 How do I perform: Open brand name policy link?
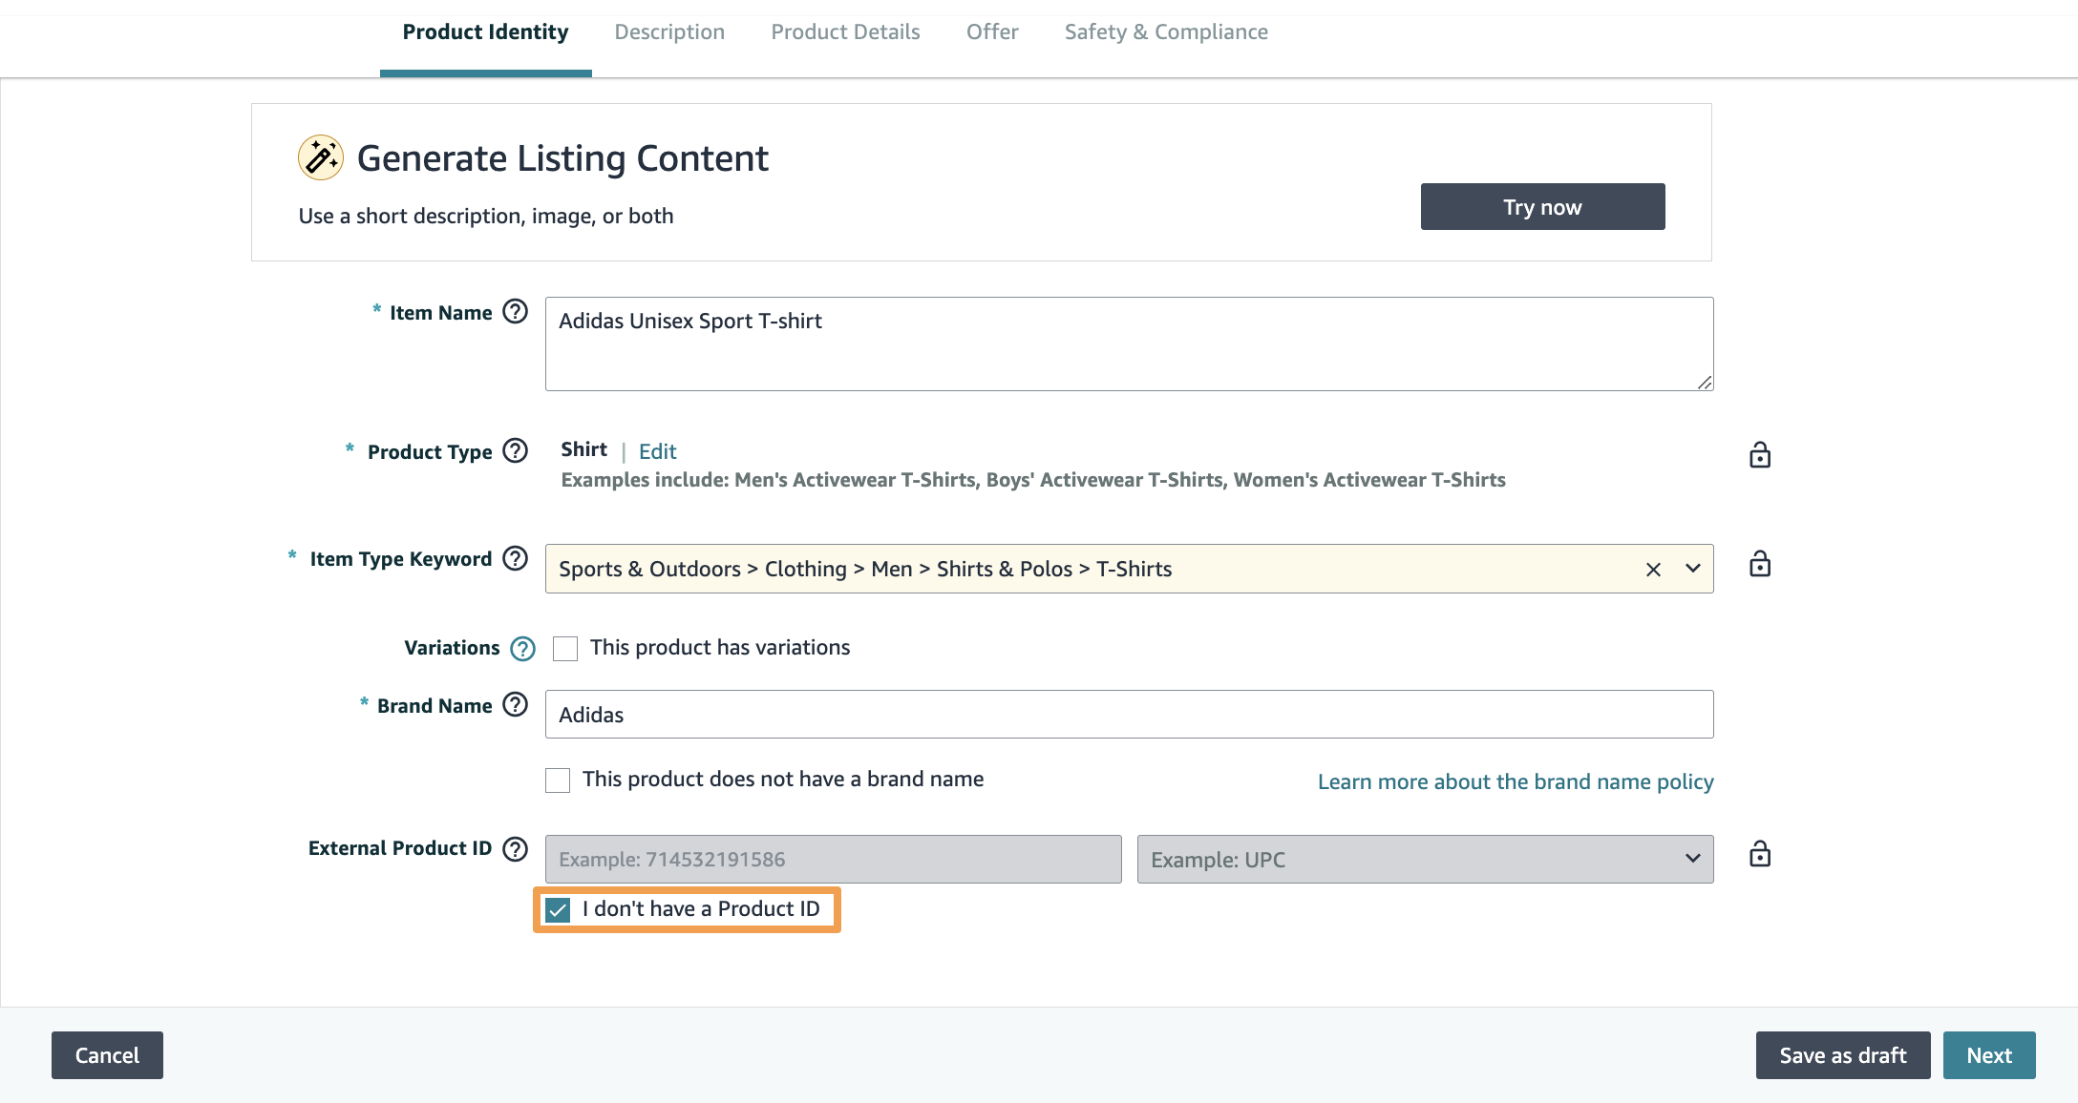tap(1515, 781)
